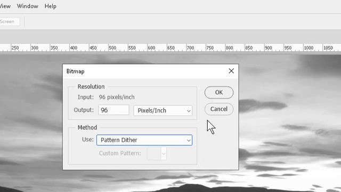
Task: Click the 'Method' group label
Action: [x=87, y=127]
